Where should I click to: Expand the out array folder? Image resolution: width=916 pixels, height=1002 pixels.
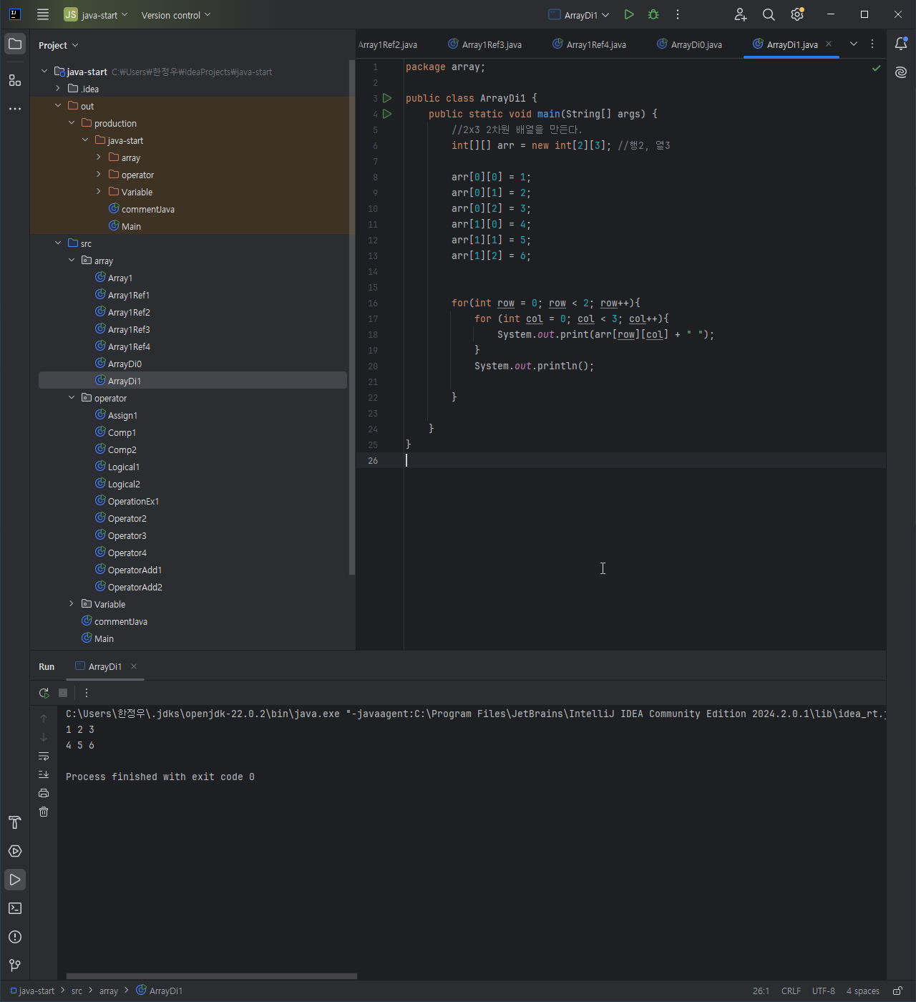coord(99,157)
